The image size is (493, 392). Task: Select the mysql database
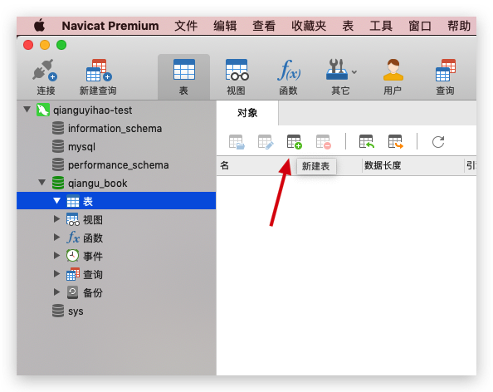pos(81,147)
